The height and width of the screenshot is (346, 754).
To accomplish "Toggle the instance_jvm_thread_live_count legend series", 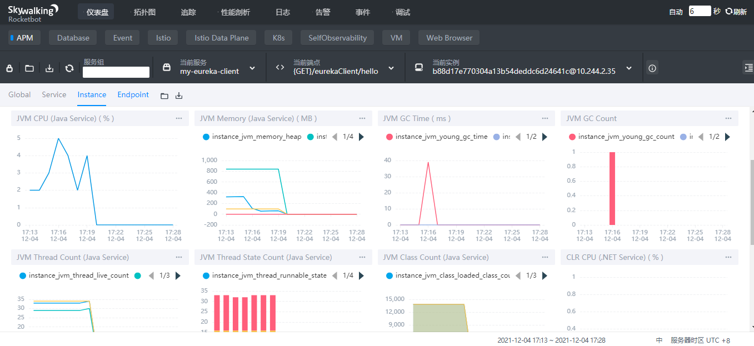I will [x=74, y=275].
